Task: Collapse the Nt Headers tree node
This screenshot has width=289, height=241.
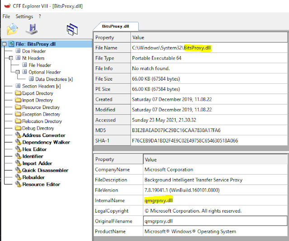Action: coord(11,58)
